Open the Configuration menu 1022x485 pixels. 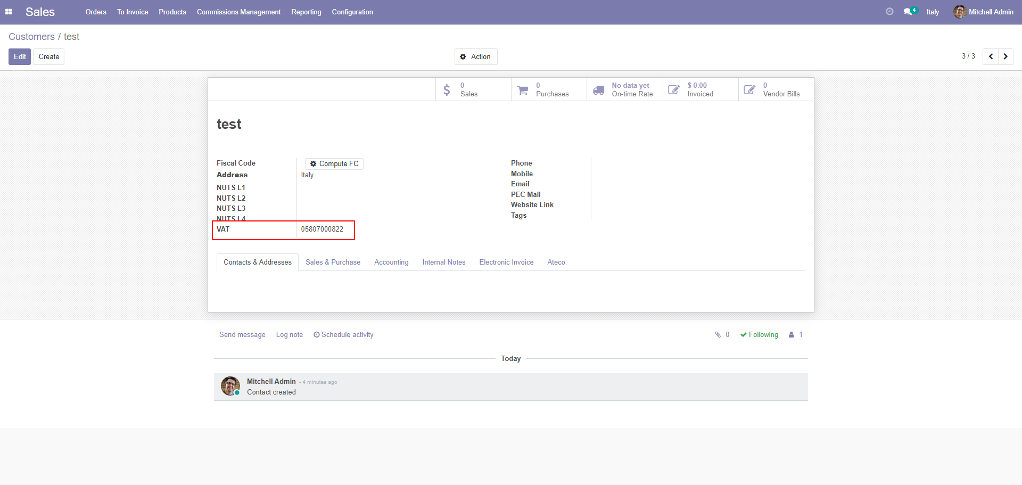pos(352,12)
